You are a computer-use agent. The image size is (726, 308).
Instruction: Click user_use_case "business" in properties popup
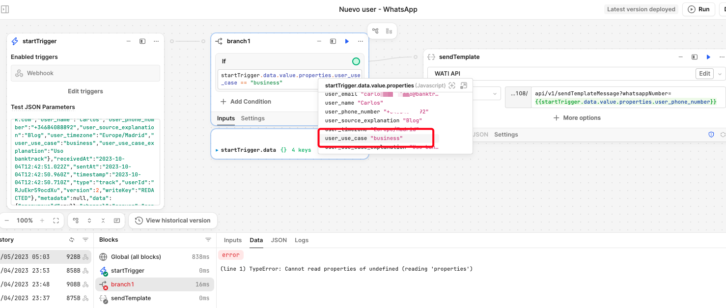point(363,139)
